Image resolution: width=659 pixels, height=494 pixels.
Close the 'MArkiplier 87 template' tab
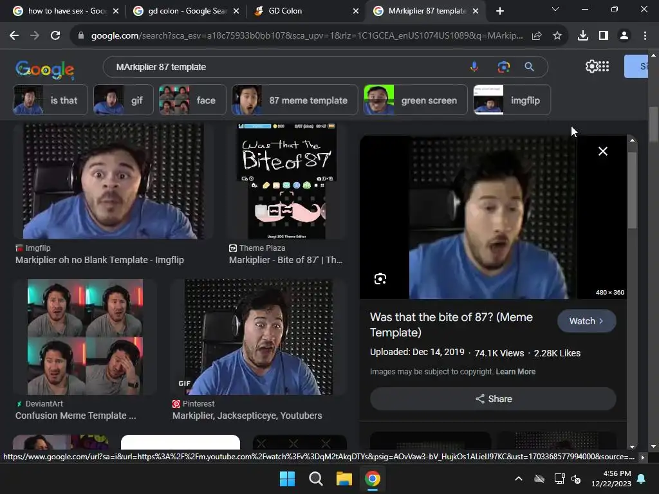coord(476,11)
